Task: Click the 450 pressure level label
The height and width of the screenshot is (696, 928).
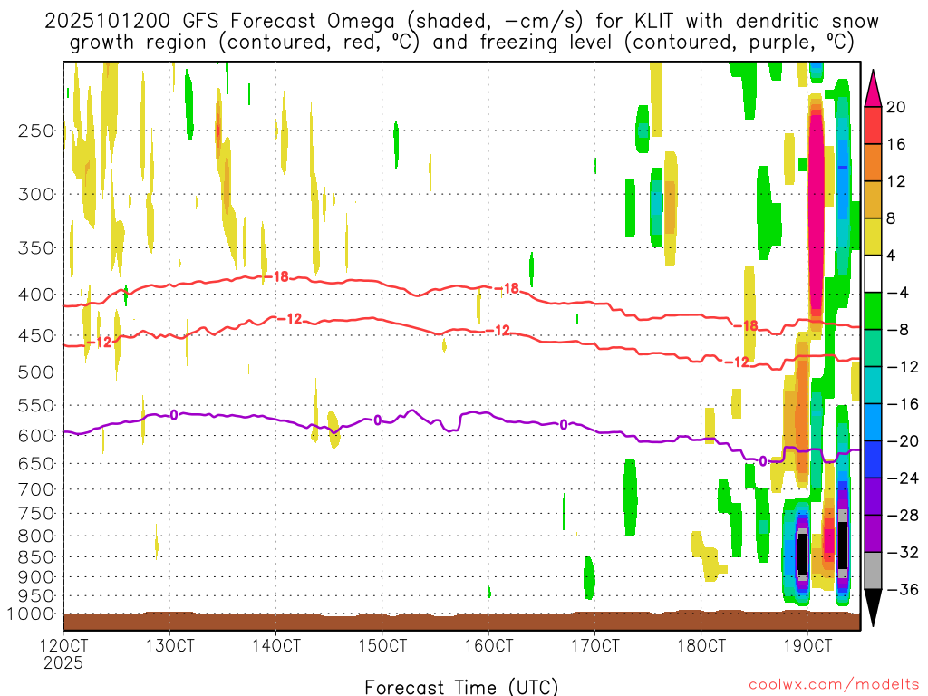Action: (36, 335)
